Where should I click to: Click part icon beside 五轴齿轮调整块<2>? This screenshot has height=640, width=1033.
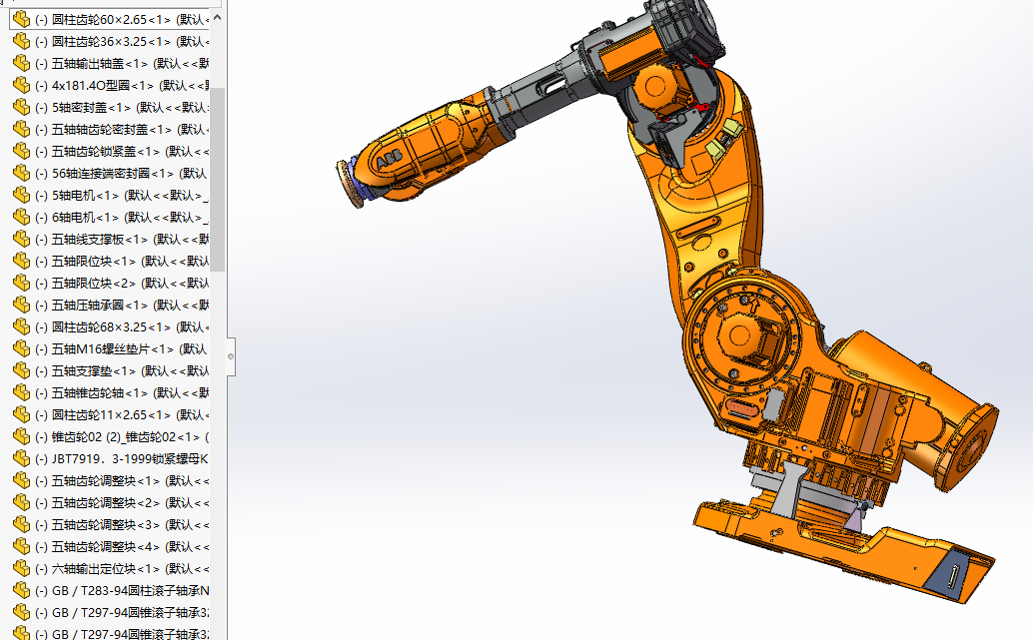21,503
